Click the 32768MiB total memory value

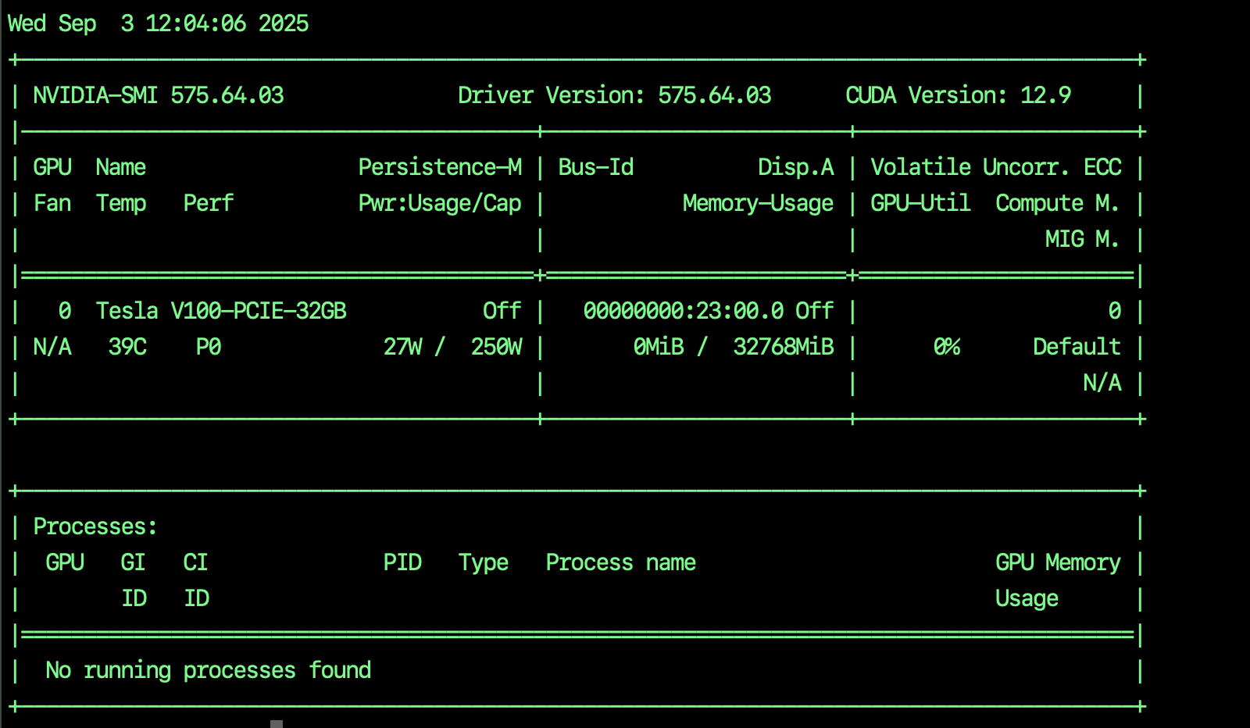tap(783, 347)
